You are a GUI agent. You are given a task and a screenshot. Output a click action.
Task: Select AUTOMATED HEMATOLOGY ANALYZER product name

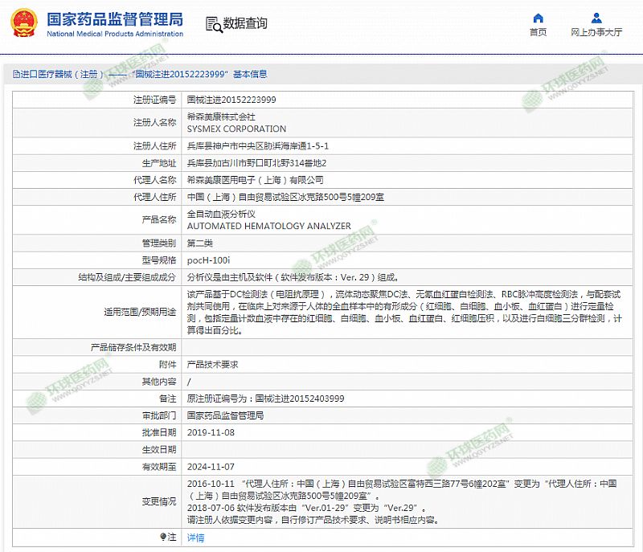[268, 226]
